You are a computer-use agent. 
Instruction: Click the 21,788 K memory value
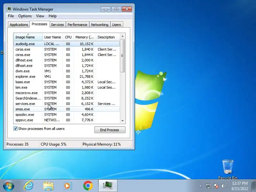coord(86,76)
